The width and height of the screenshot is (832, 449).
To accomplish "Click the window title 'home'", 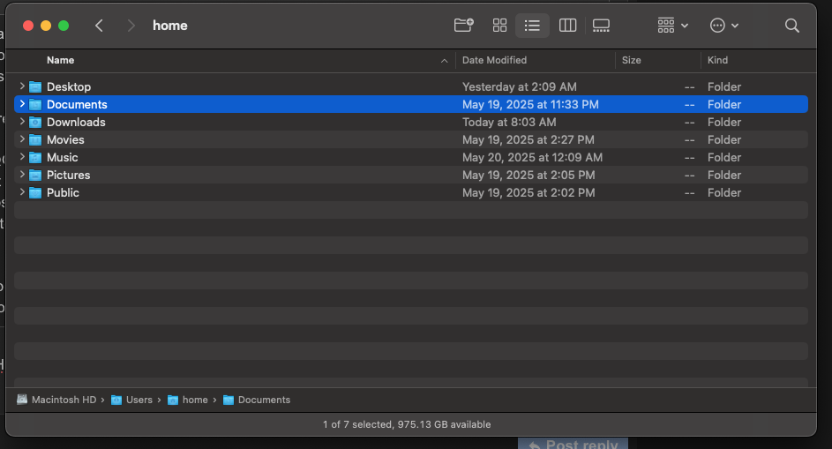I will [169, 26].
